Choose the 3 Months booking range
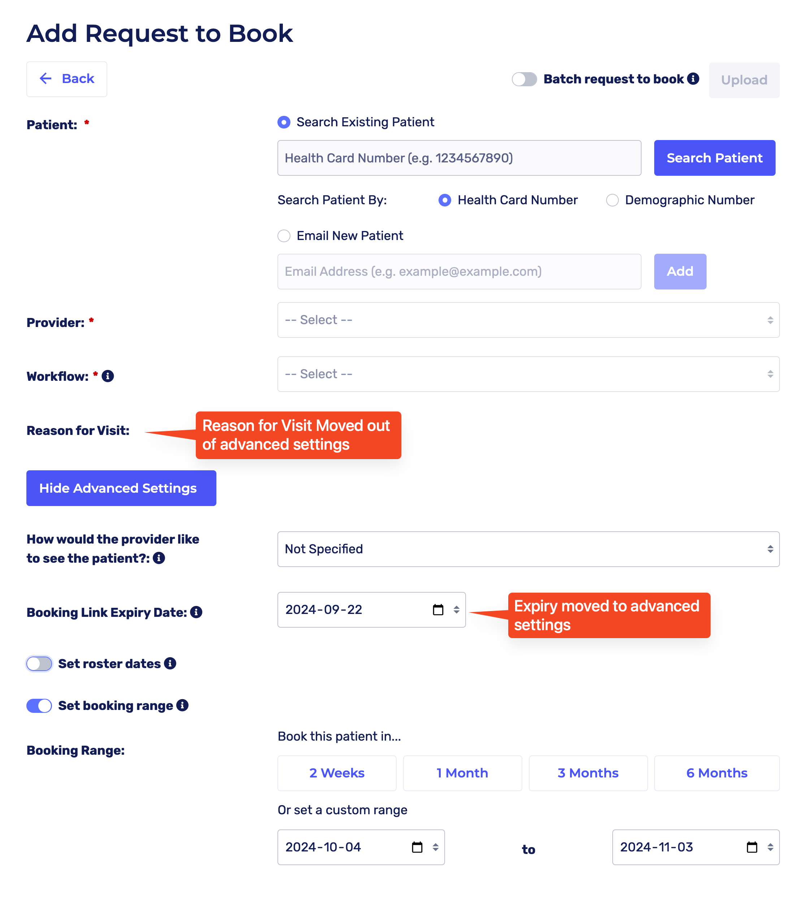The image size is (807, 898). coord(588,773)
